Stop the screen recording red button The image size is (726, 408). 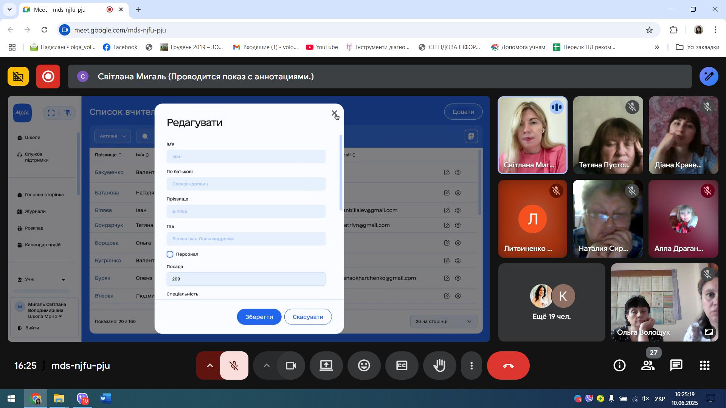(x=48, y=77)
